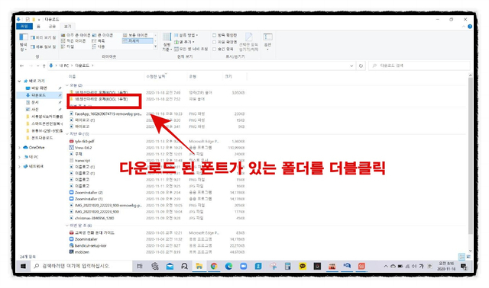Click the Help icon in the ribbon corner

point(470,27)
